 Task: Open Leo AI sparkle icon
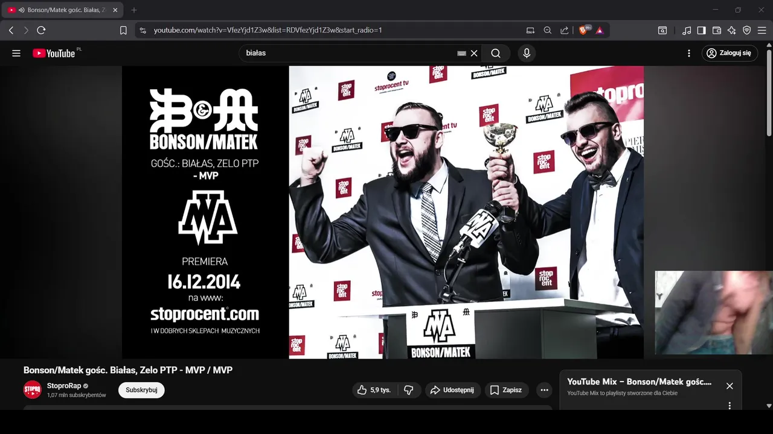[731, 30]
